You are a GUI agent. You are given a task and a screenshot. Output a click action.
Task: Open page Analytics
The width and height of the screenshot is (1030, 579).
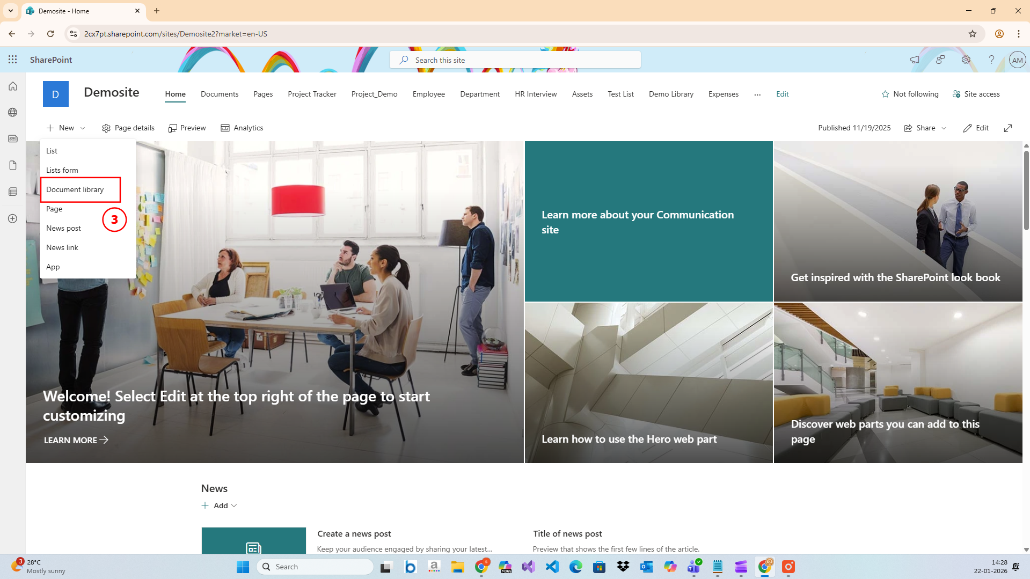pos(242,128)
